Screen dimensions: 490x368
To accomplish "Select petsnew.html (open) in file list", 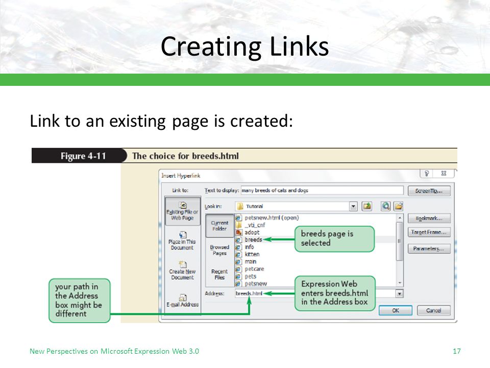I will tap(267, 218).
